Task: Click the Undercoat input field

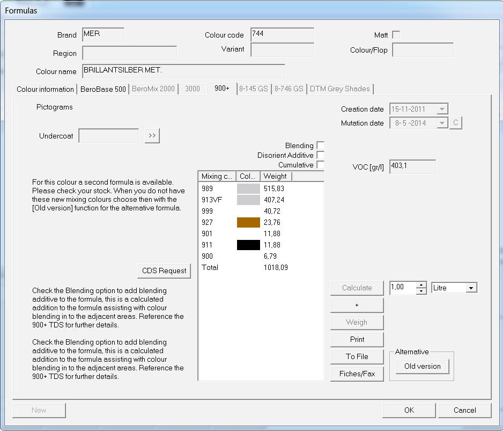Action: (x=109, y=136)
